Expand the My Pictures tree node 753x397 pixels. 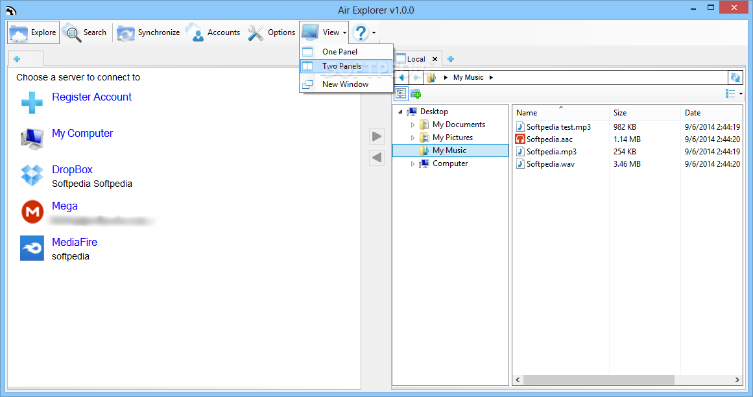(412, 138)
